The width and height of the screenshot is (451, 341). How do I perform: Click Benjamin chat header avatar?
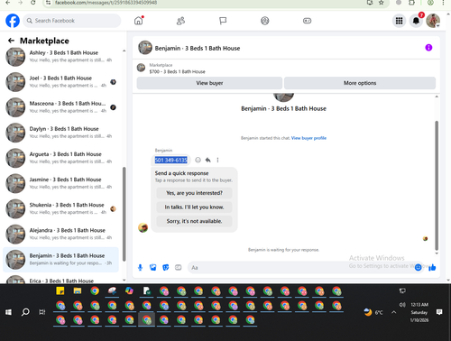coord(145,48)
